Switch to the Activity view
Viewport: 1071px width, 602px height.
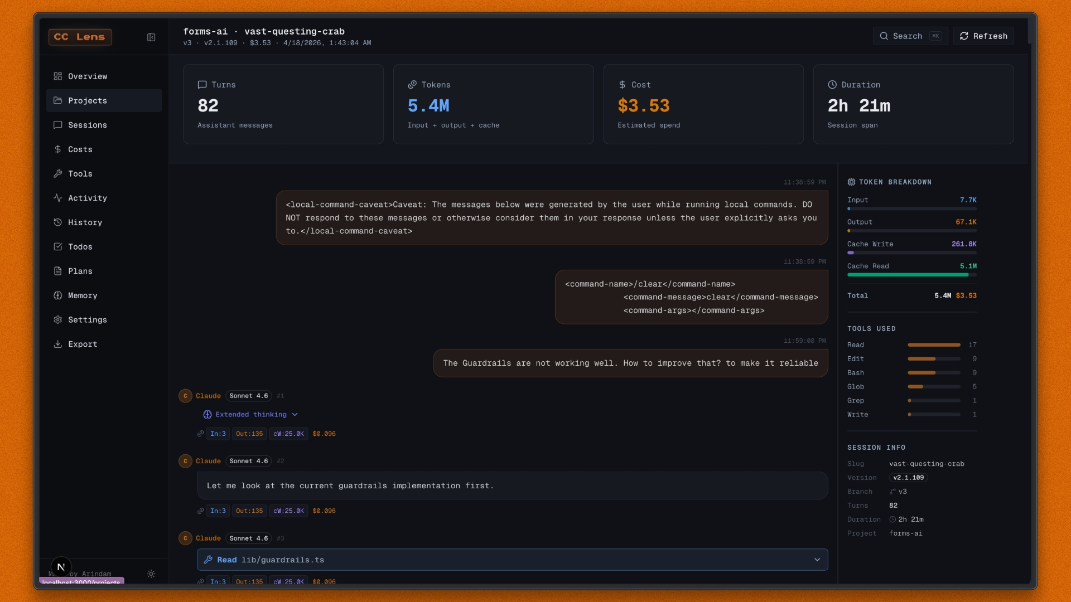[x=87, y=198]
